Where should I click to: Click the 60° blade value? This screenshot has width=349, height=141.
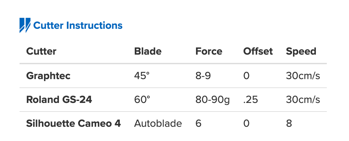(142, 100)
